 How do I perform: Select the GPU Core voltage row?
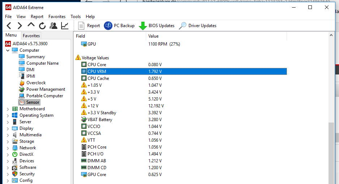tap(184, 175)
